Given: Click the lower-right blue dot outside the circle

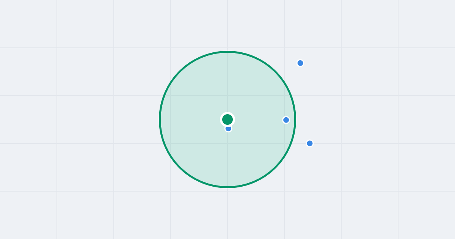Looking at the screenshot, I should [310, 143].
